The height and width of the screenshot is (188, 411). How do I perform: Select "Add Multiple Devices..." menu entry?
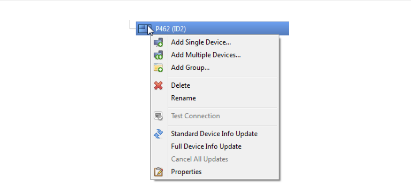(205, 55)
